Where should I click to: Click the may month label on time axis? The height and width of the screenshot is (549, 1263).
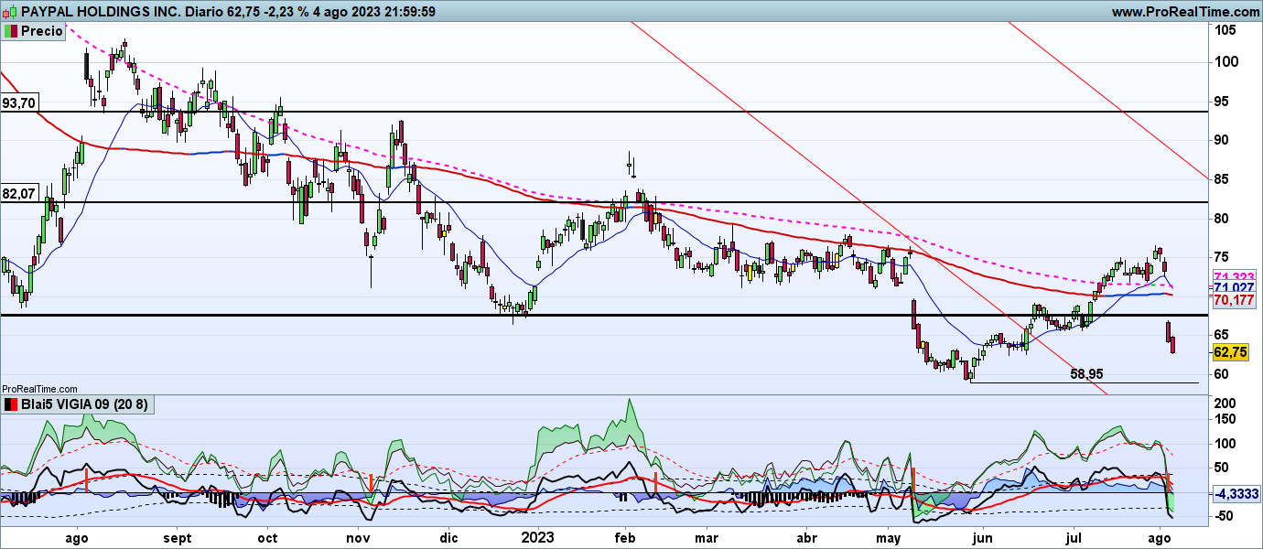(x=888, y=537)
